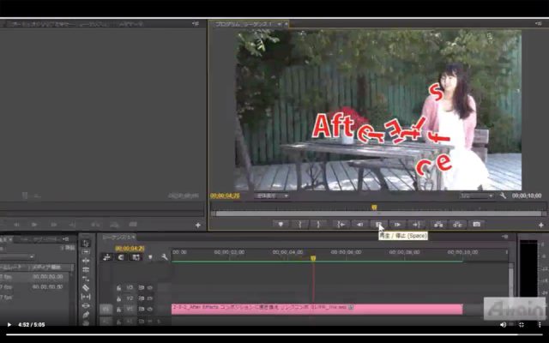The width and height of the screenshot is (549, 343).
Task: Enter fullscreen in video player
Action: 522,325
